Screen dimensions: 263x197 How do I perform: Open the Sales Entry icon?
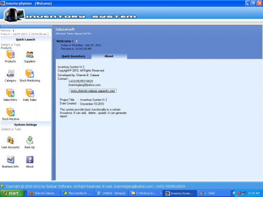11,93
